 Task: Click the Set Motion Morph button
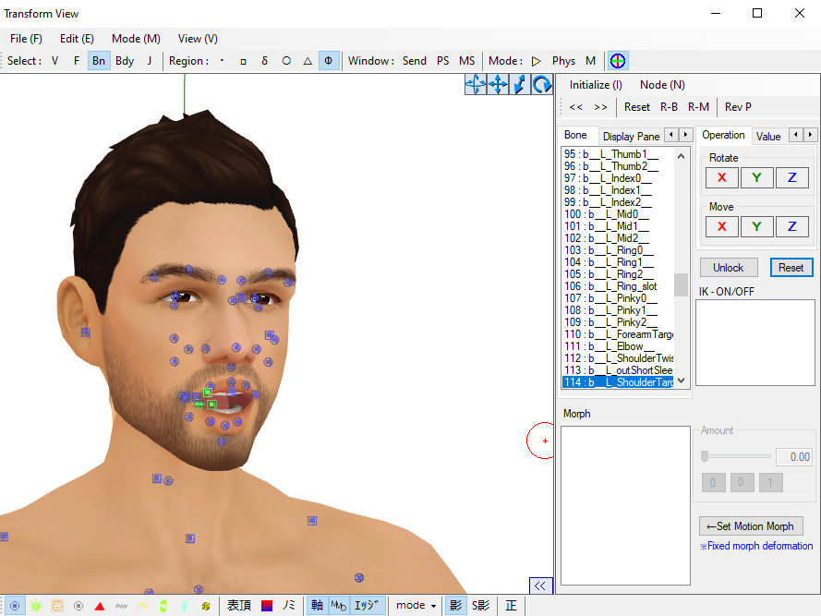click(750, 525)
